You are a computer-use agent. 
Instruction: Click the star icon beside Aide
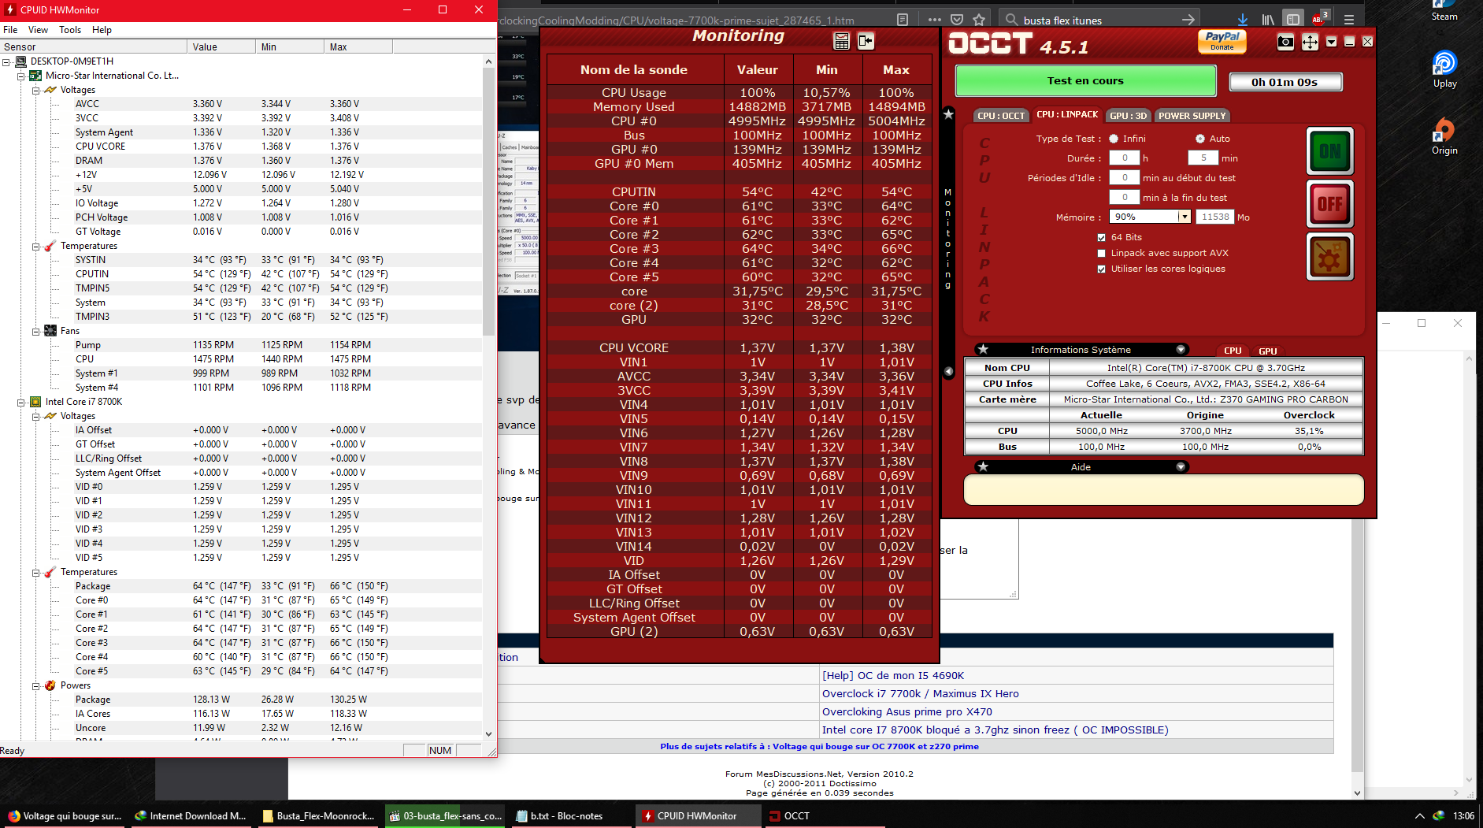coord(983,467)
